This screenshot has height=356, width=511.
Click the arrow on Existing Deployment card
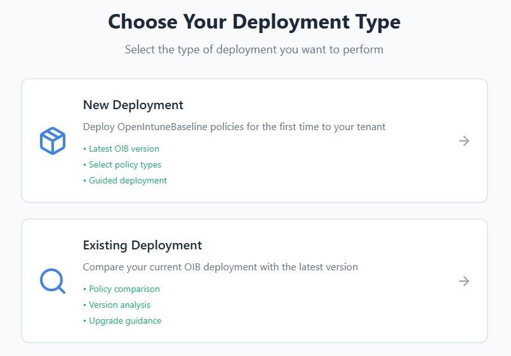pos(464,281)
